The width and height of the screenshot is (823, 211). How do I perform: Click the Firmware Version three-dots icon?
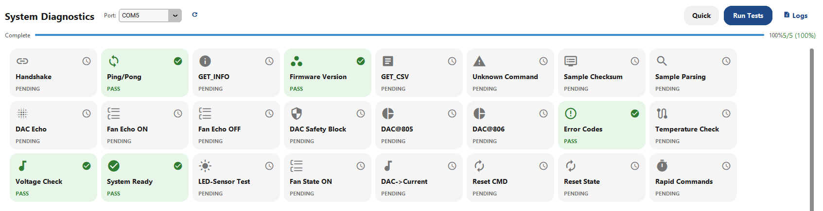(297, 61)
